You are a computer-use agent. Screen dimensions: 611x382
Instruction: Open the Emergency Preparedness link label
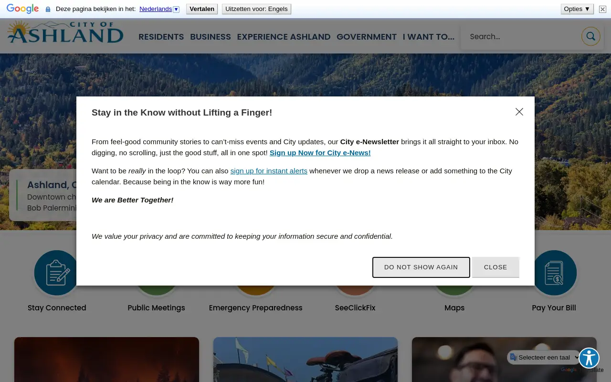(256, 308)
